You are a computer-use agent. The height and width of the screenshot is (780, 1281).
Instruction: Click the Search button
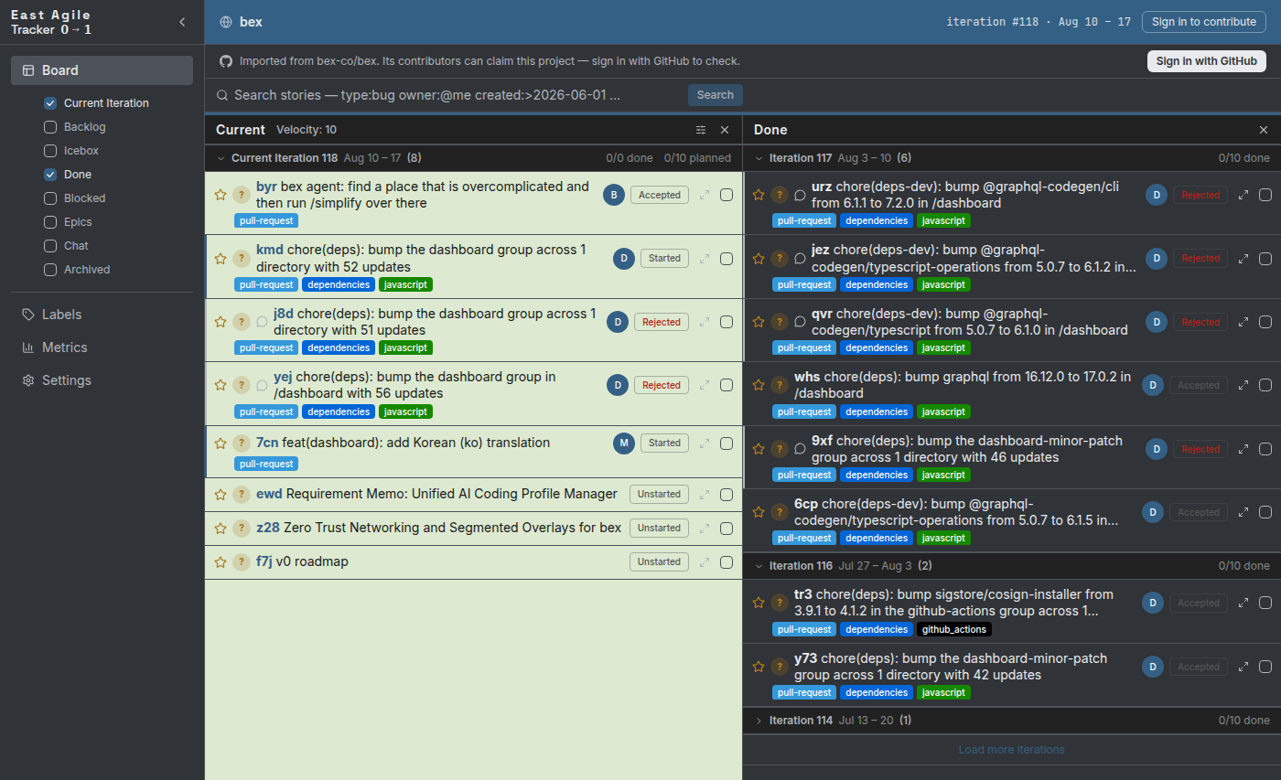[x=716, y=95]
